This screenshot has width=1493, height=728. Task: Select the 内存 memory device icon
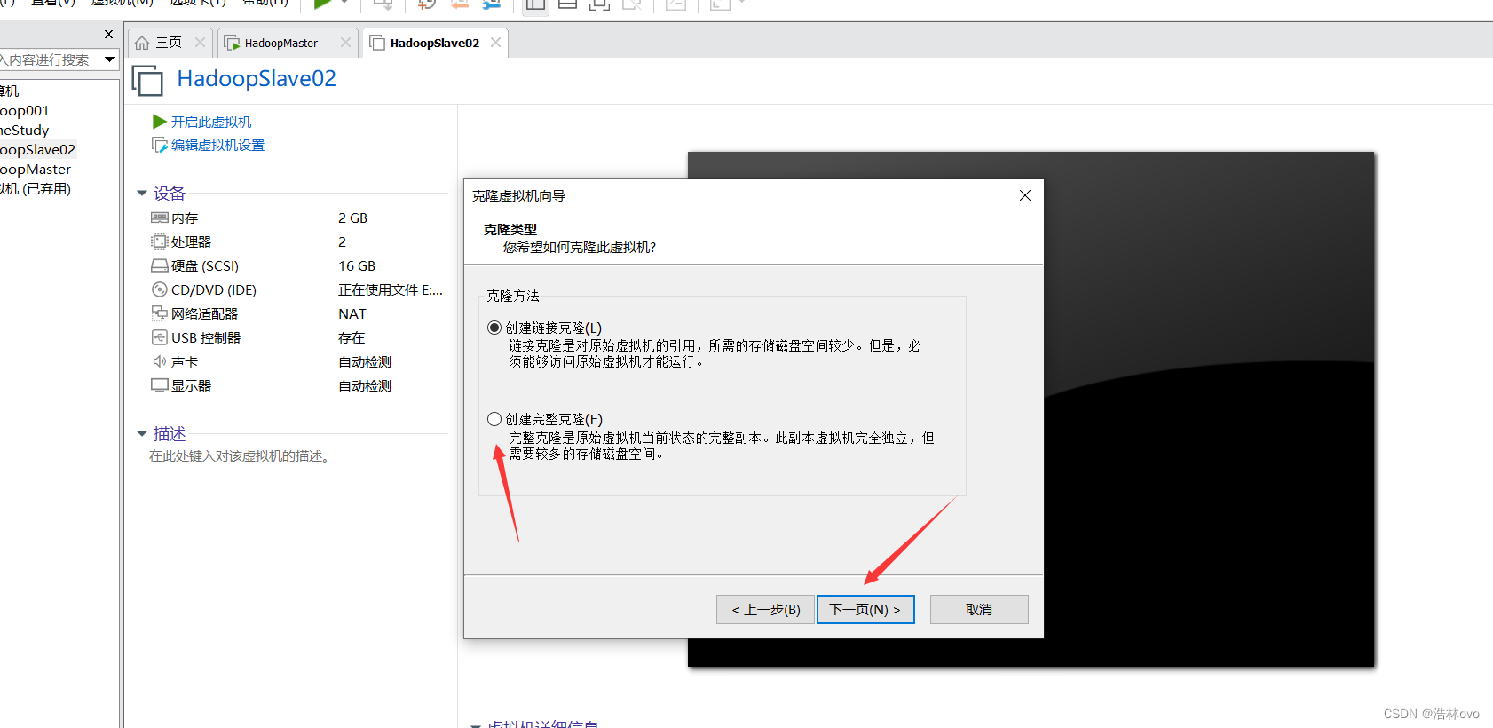tap(160, 218)
